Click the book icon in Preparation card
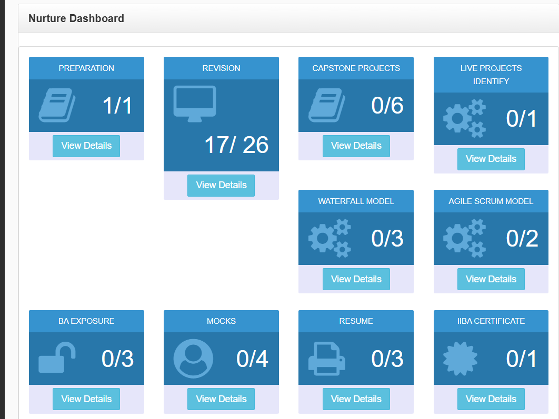This screenshot has height=419, width=559. pos(57,106)
